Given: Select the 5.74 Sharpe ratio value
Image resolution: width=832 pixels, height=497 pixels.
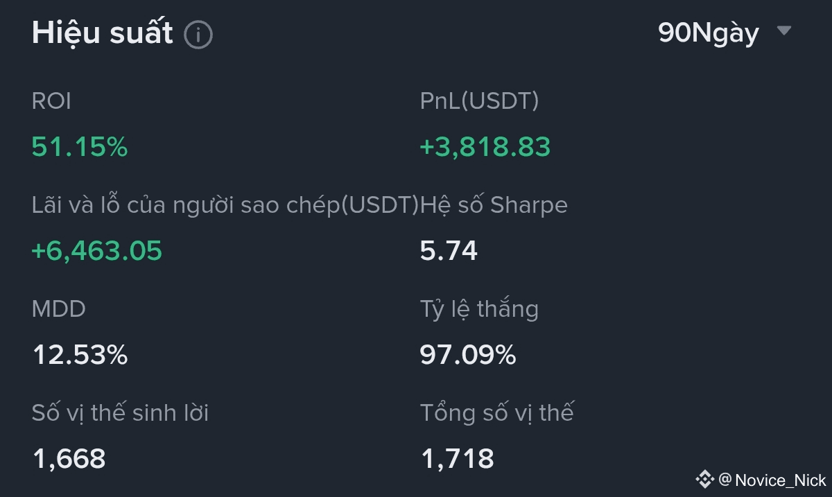Looking at the screenshot, I should click(x=449, y=250).
